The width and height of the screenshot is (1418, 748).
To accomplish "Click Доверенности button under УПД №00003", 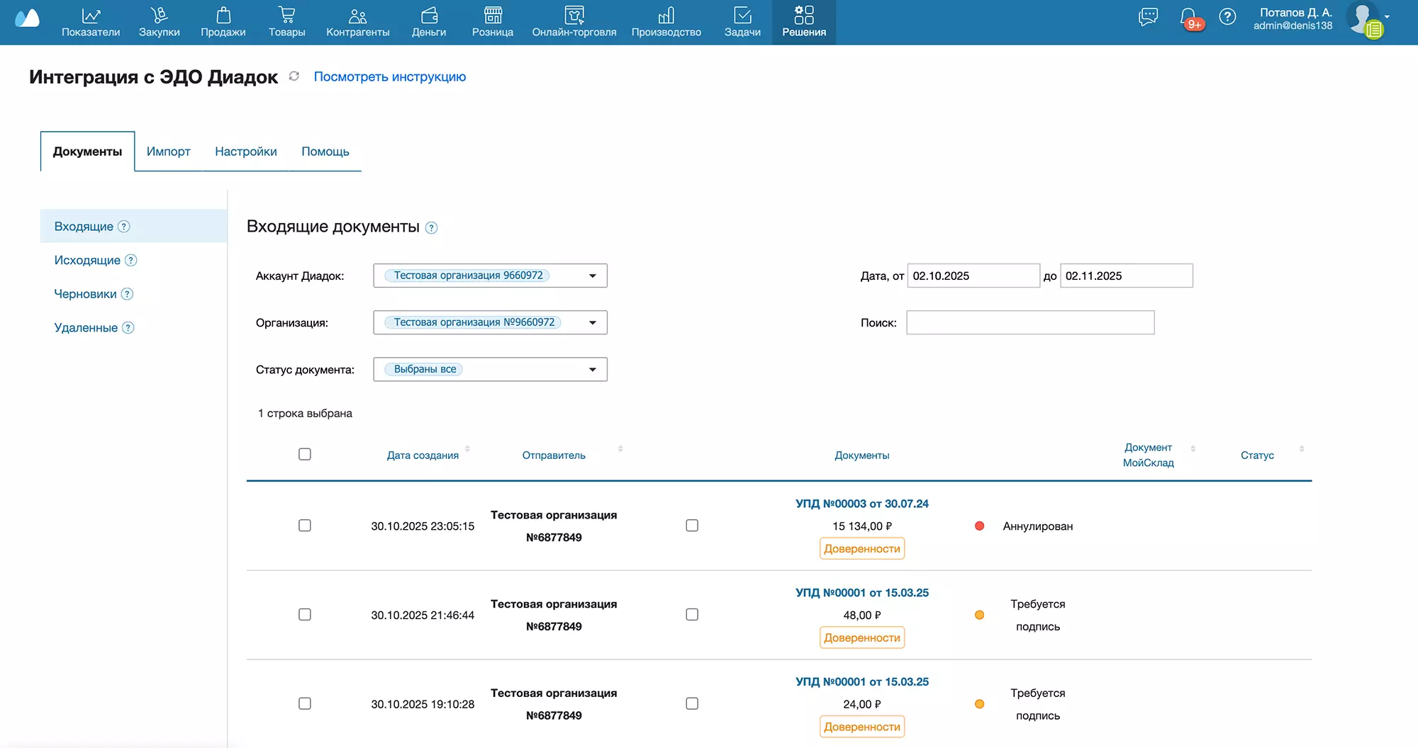I will click(861, 549).
